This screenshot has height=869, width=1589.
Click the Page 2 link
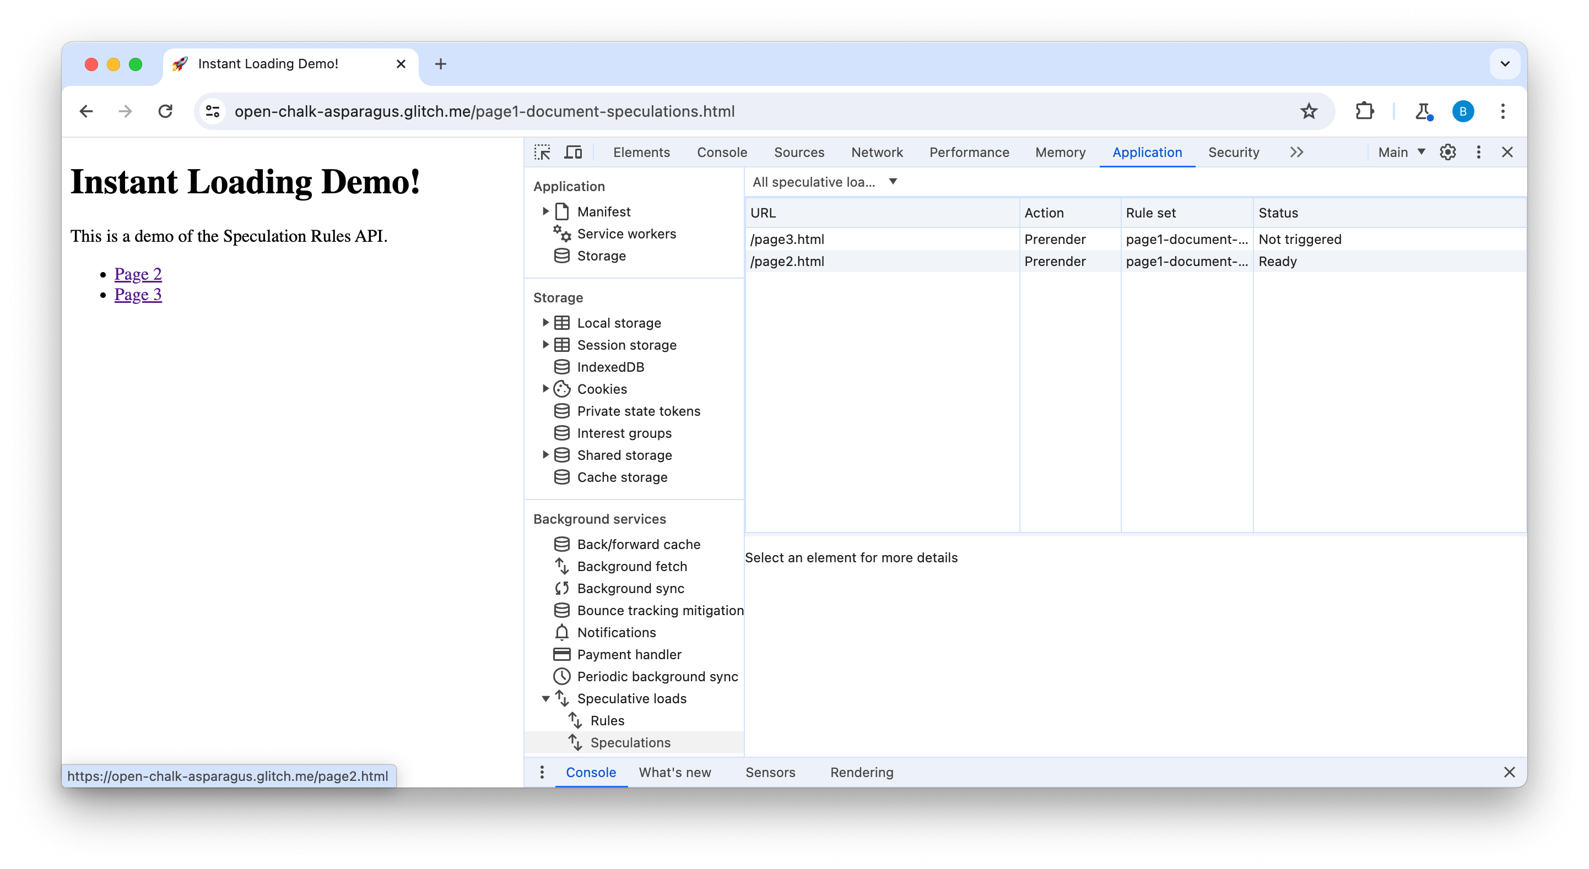(x=137, y=273)
